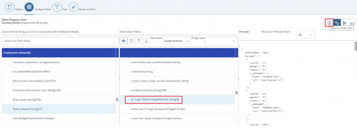Image resolution: width=357 pixels, height=128 pixels.
Task: Expand the Purge Type dropdown
Action: coord(221,41)
